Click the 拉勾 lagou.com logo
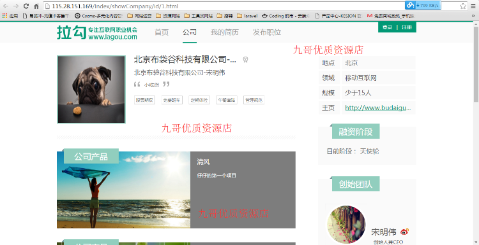 [97, 32]
